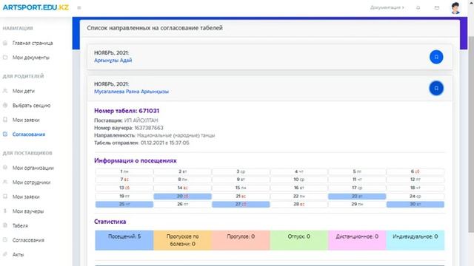
Task: Click day 1 пн in attendance calendar
Action: pyautogui.click(x=124, y=171)
